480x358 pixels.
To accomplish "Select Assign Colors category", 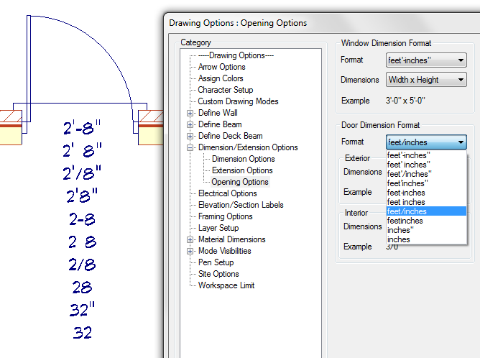I will [221, 78].
